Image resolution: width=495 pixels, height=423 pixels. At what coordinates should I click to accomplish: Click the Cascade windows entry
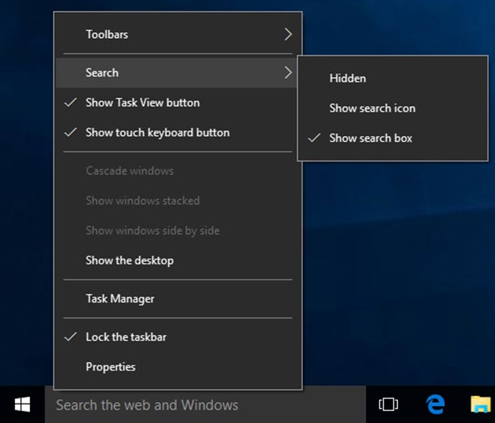129,170
